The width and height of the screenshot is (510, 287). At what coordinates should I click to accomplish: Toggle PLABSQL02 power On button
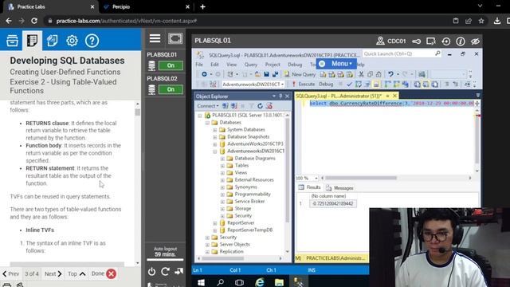tap(171, 89)
